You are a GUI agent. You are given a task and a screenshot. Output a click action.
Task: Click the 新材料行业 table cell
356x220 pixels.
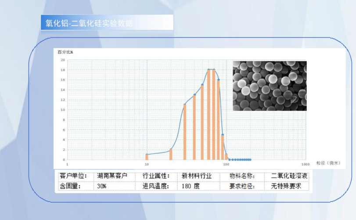(x=197, y=176)
